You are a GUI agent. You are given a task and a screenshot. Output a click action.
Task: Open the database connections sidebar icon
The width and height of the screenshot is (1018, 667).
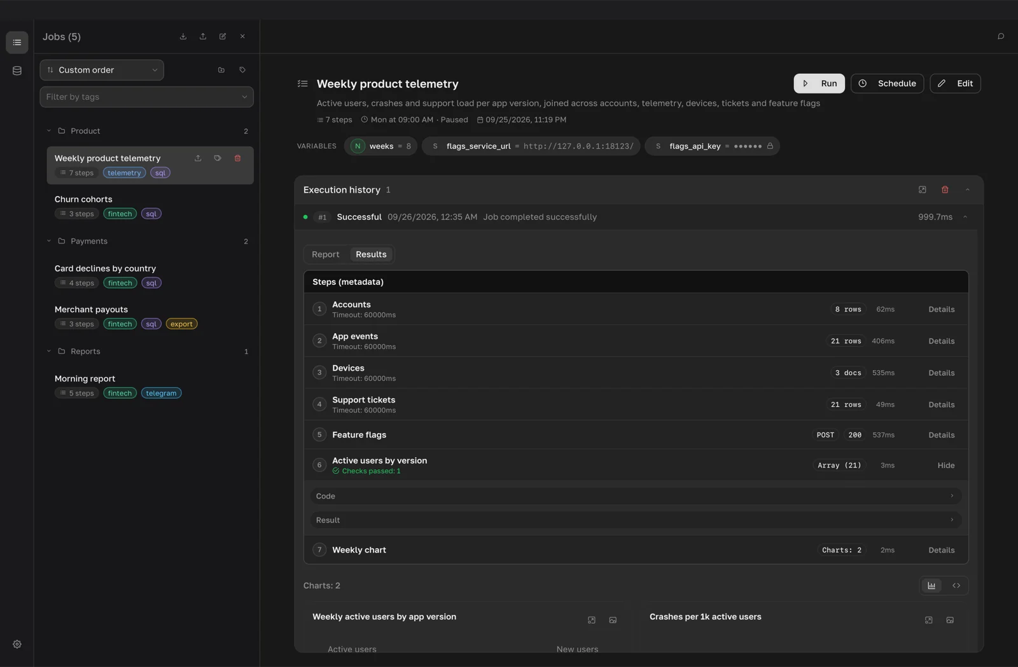(x=17, y=71)
